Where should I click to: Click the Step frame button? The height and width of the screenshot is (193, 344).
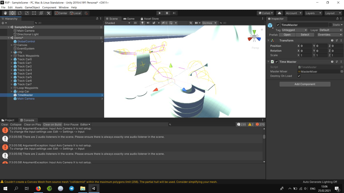[174, 13]
